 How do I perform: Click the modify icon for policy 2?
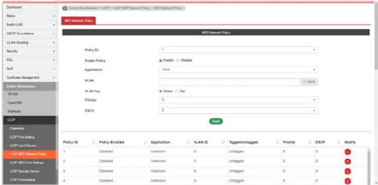[348, 162]
